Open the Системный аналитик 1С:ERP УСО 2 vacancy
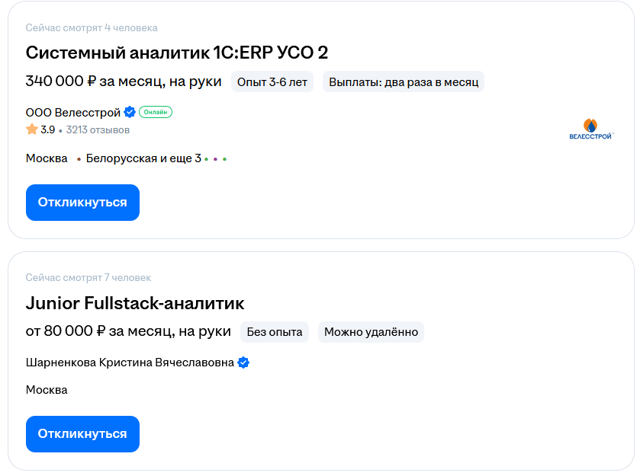This screenshot has width=637, height=476. [176, 53]
